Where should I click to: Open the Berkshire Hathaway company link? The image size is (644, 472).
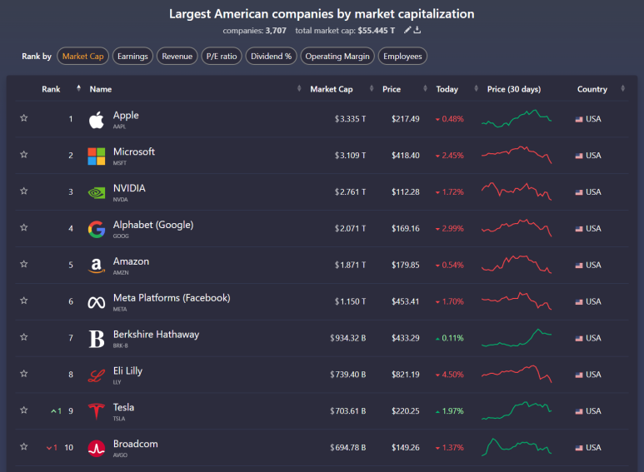(x=156, y=335)
